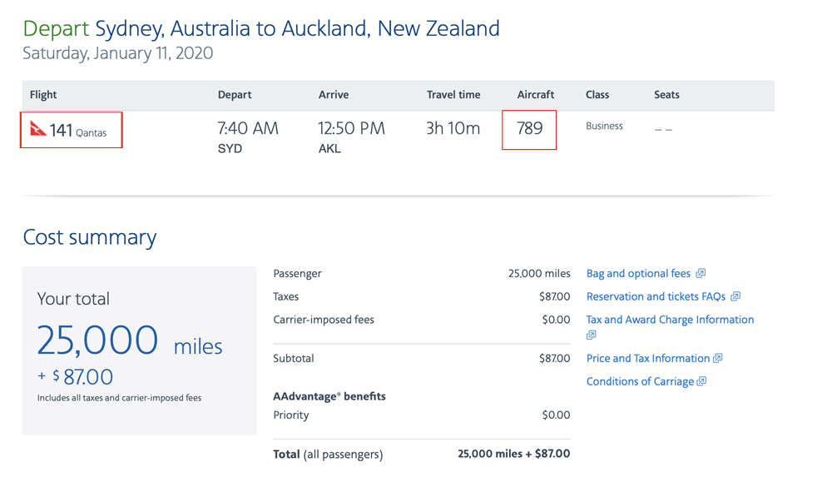Click external link icon beside Price and Tax Information

[x=717, y=358]
